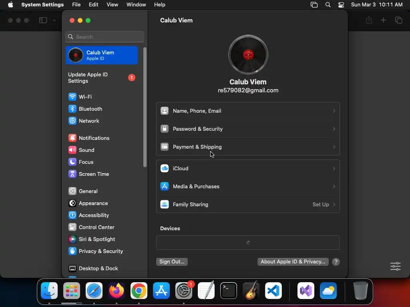Image resolution: width=410 pixels, height=307 pixels.
Task: Open Appearance settings
Action: coord(88,203)
